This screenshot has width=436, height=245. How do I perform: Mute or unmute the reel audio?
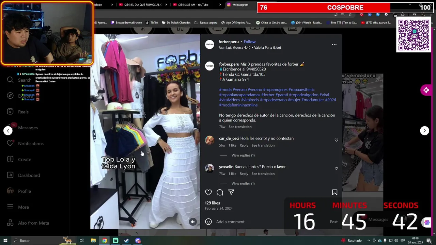point(193,222)
